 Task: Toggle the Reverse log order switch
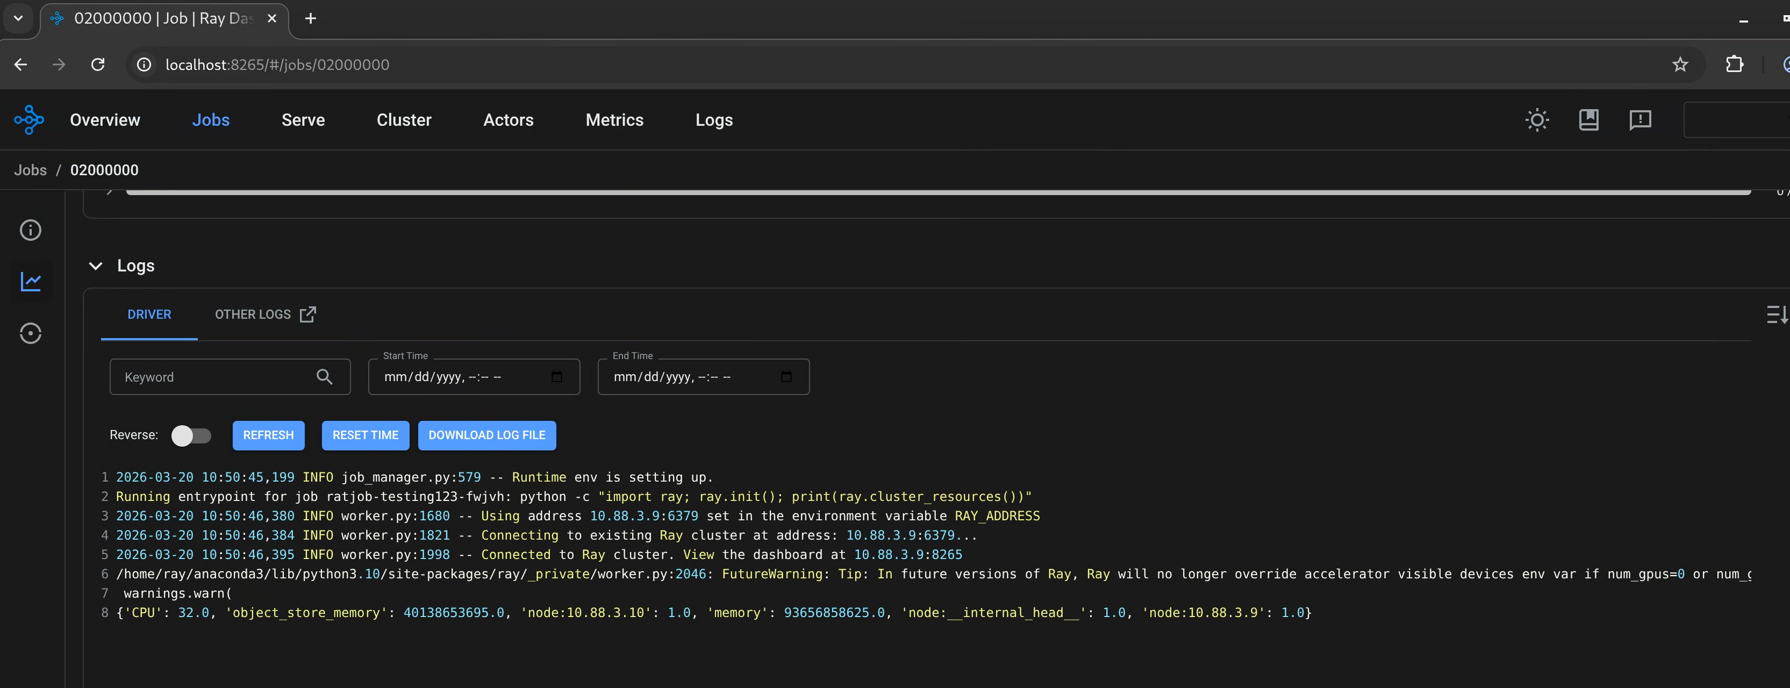(190, 436)
